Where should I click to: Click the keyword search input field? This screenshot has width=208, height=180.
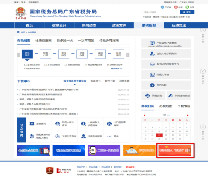pos(161,12)
